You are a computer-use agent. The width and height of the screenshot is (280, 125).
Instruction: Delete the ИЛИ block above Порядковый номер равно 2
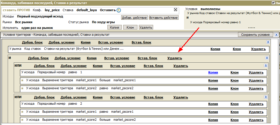[181, 97]
